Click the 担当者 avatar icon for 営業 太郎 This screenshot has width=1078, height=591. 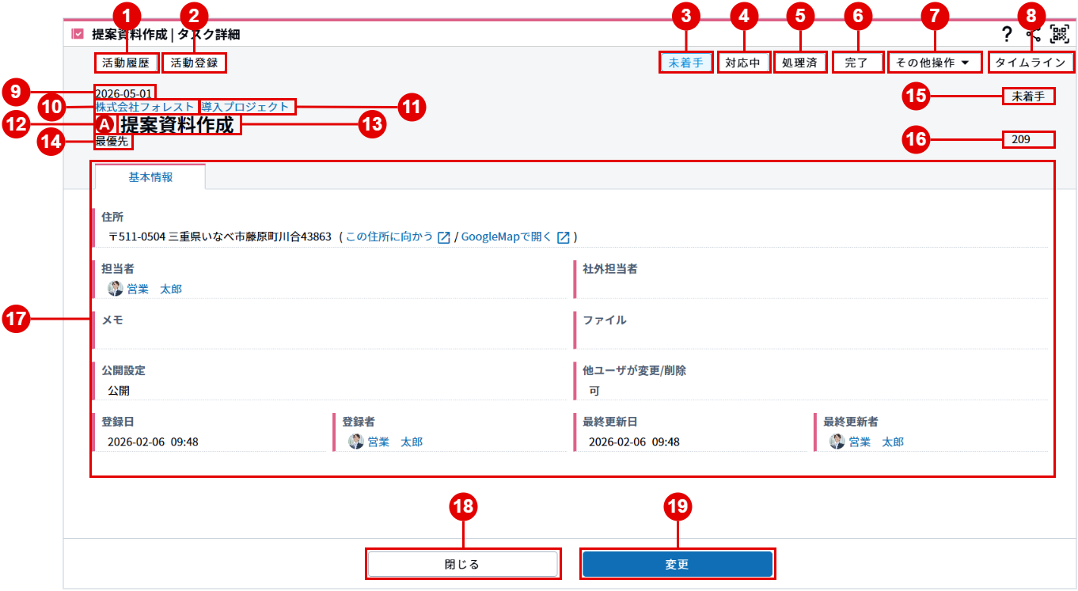pos(116,289)
